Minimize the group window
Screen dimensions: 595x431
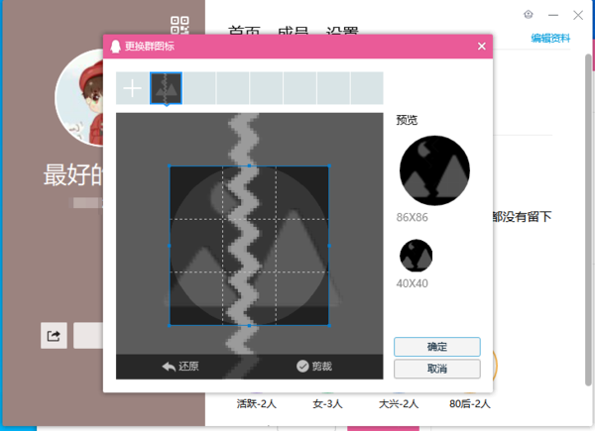tap(553, 15)
